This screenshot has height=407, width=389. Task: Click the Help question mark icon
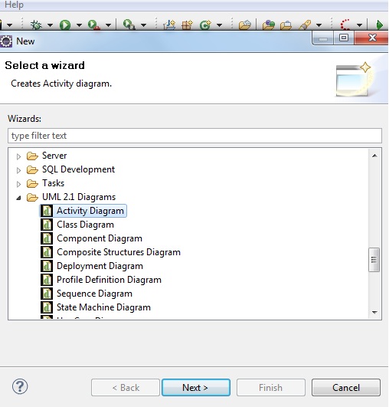click(x=20, y=387)
